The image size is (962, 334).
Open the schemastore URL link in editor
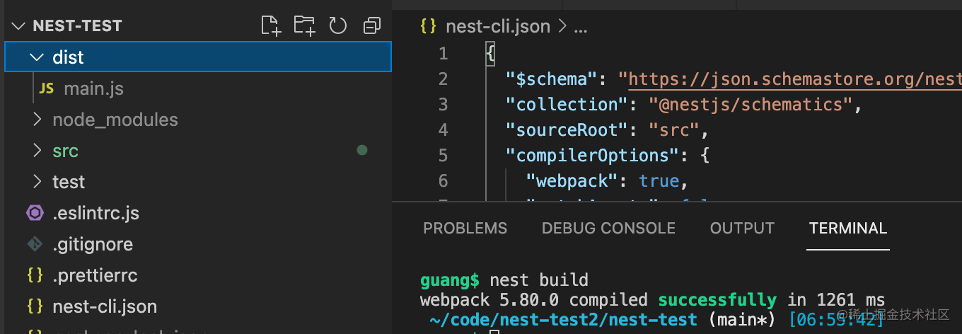[x=792, y=79]
